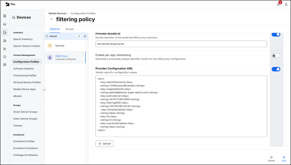Click the Provider Bundle ID input field
The image size is (291, 165).
click(x=181, y=44)
